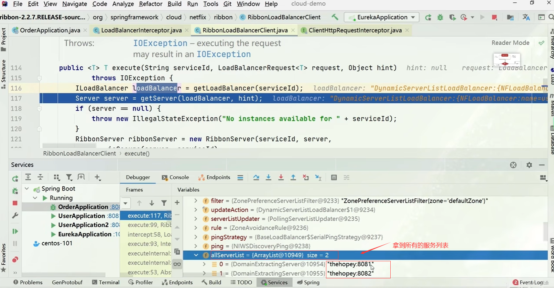The width and height of the screenshot is (554, 288).
Task: Expand the rule variable
Action: pyautogui.click(x=196, y=228)
